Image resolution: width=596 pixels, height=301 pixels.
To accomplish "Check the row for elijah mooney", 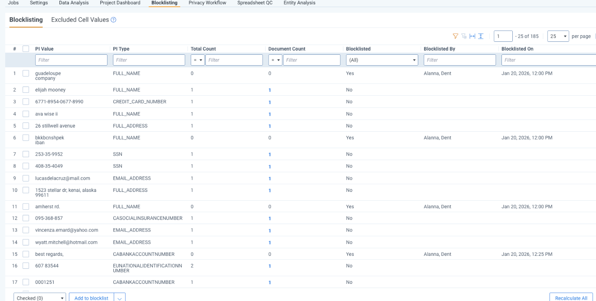I will 26,89.
